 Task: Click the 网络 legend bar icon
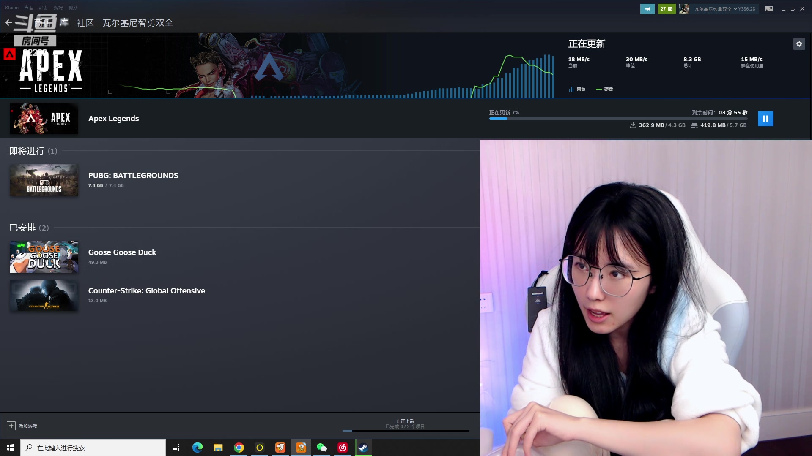571,89
